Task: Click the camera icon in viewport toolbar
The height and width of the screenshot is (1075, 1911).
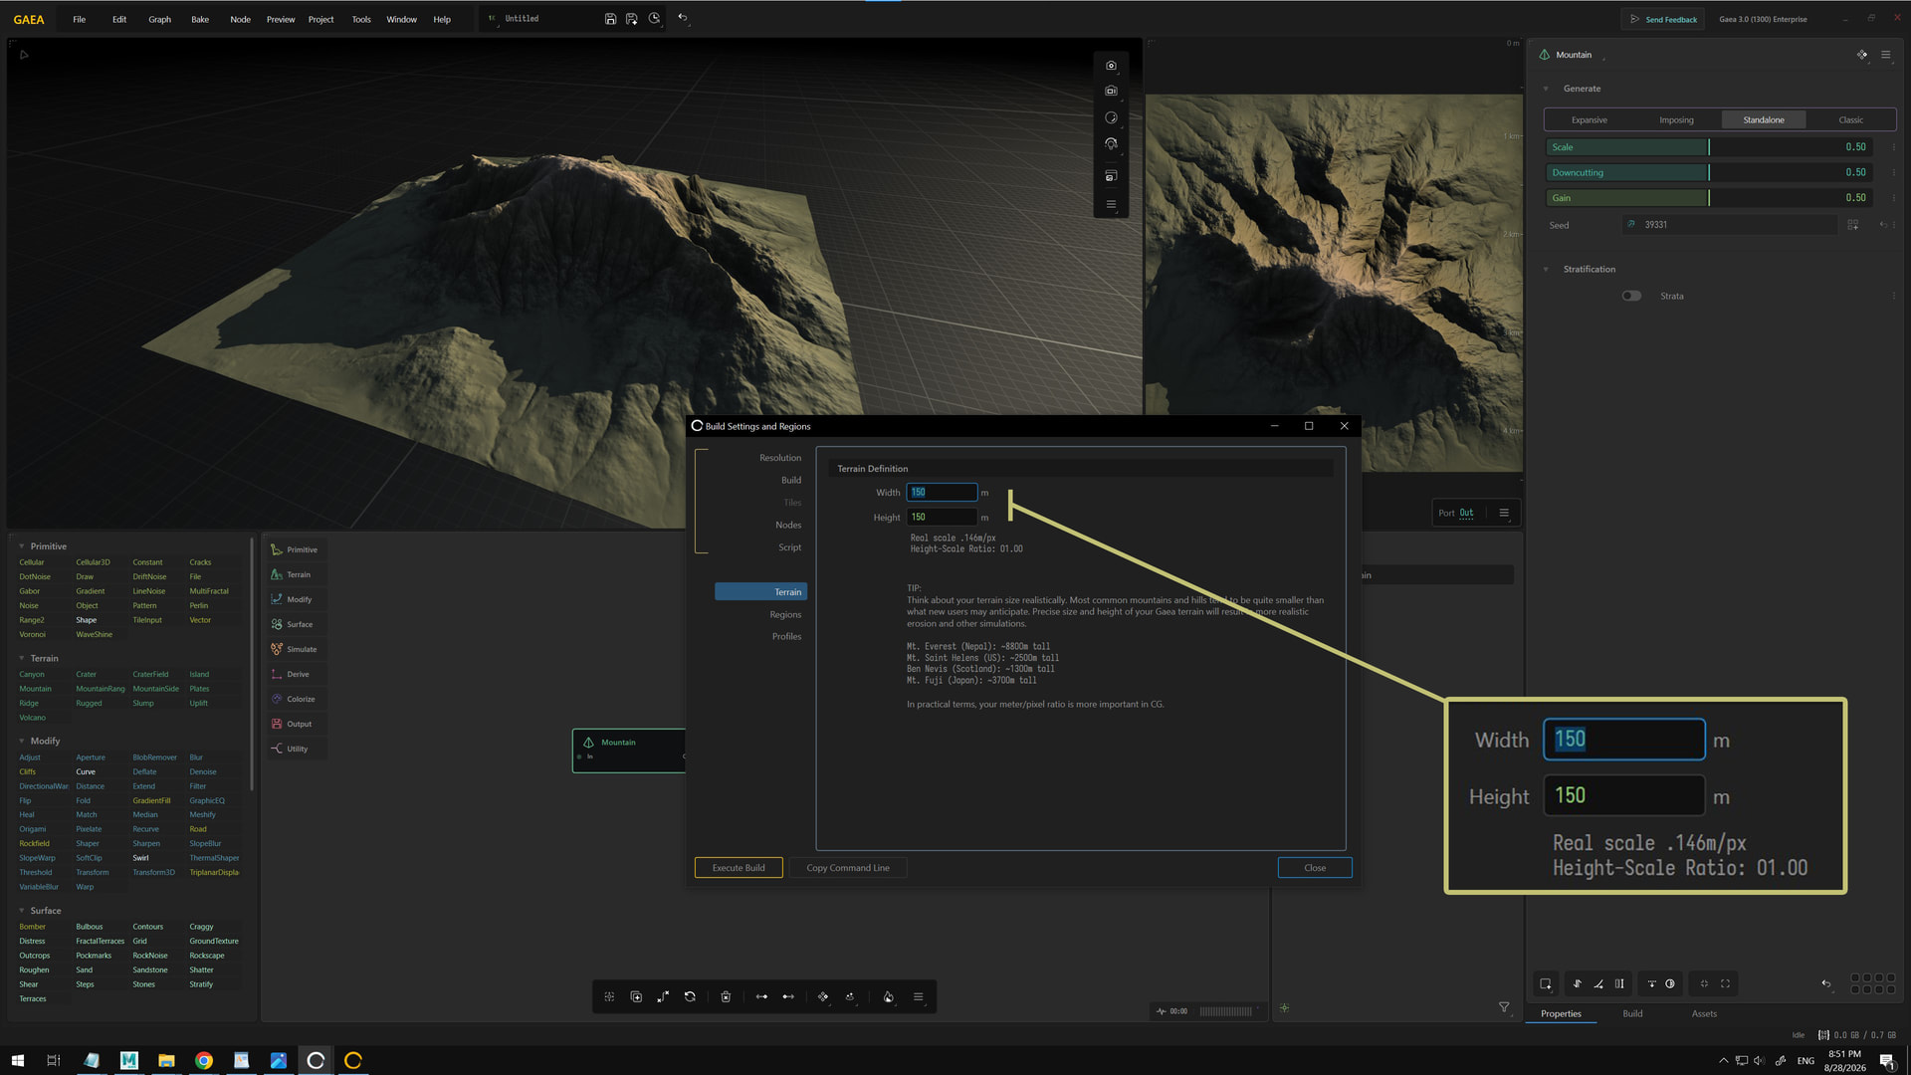Action: pyautogui.click(x=1111, y=66)
